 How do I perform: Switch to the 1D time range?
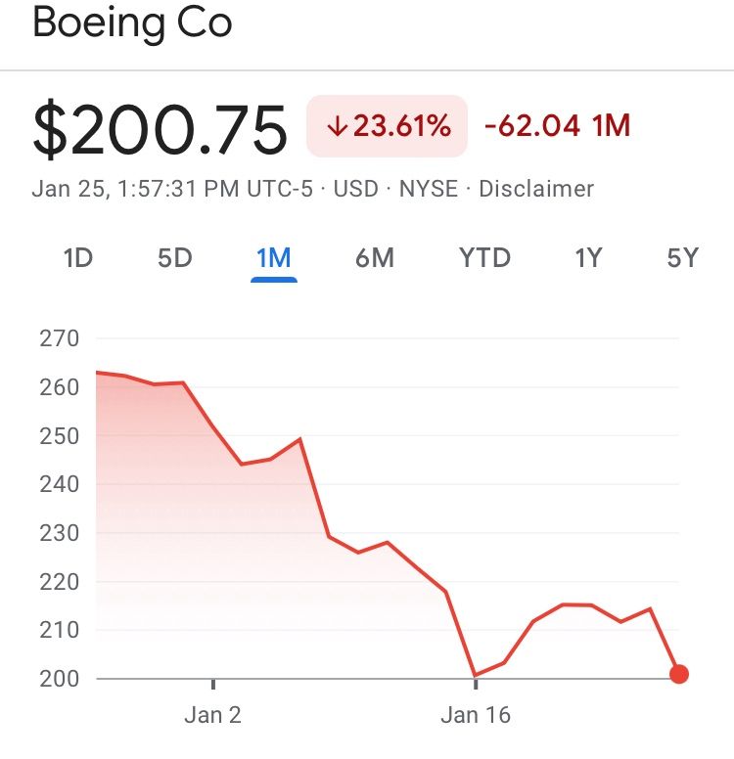77,258
